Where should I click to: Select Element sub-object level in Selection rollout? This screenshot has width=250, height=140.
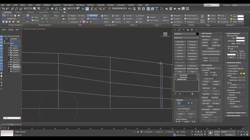tap(192, 103)
